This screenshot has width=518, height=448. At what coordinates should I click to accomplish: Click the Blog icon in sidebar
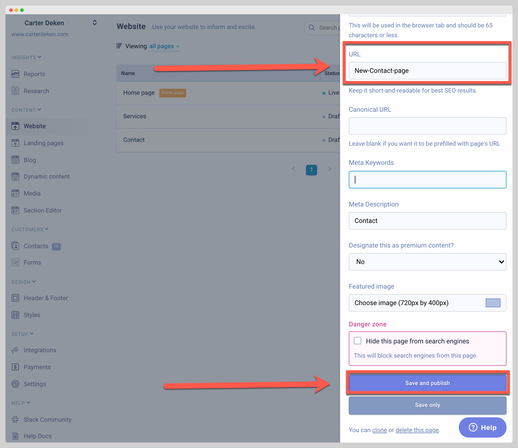tap(15, 160)
